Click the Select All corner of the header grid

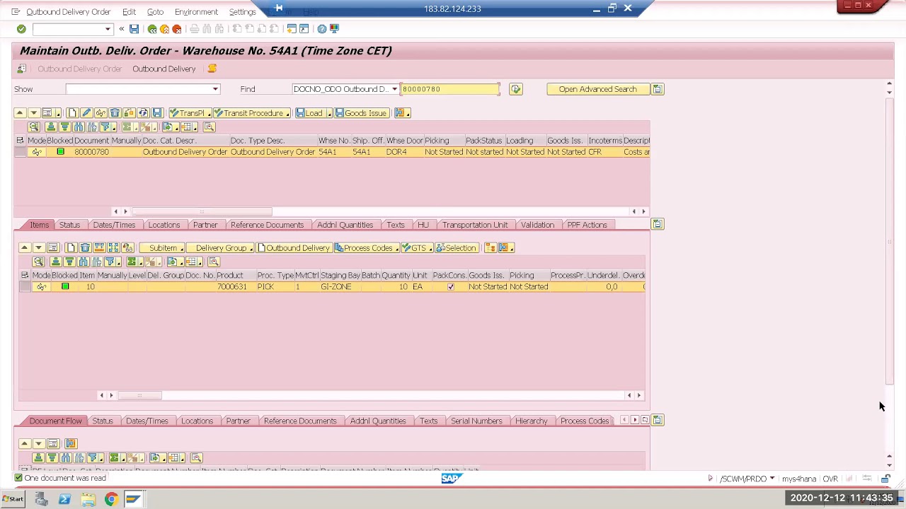click(x=20, y=141)
